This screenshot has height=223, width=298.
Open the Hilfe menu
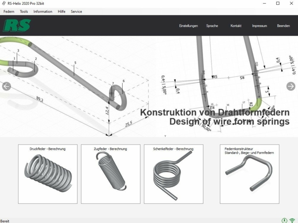61,11
